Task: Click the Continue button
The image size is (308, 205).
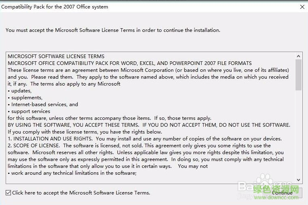Action: click(282, 193)
